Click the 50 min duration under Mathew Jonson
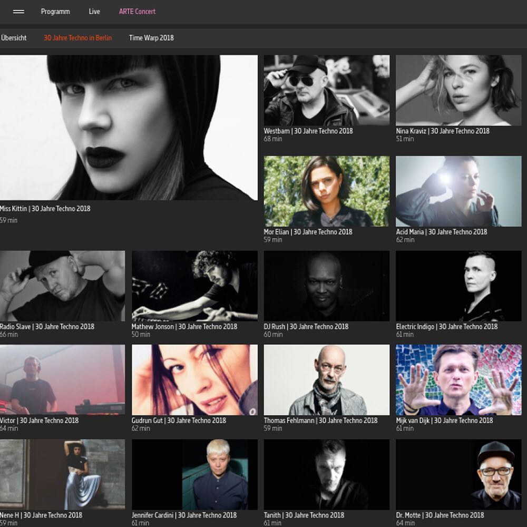The image size is (527, 527). pyautogui.click(x=141, y=335)
